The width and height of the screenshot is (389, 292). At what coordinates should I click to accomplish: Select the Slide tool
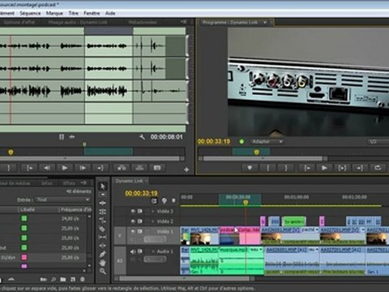point(103,246)
